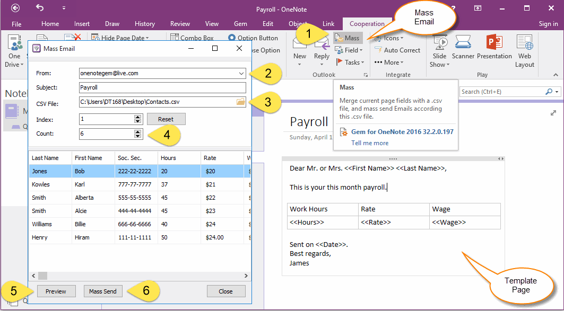Open the File menu
Image resolution: width=564 pixels, height=311 pixels.
(16, 24)
